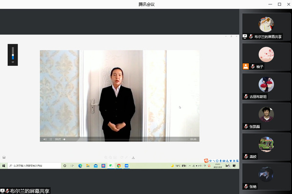Click the Windows Start button
The width and height of the screenshot is (292, 194).
[3, 166]
